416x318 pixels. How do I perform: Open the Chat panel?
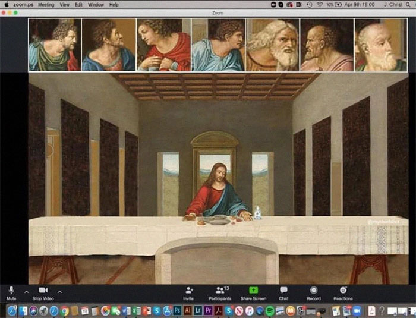(283, 291)
